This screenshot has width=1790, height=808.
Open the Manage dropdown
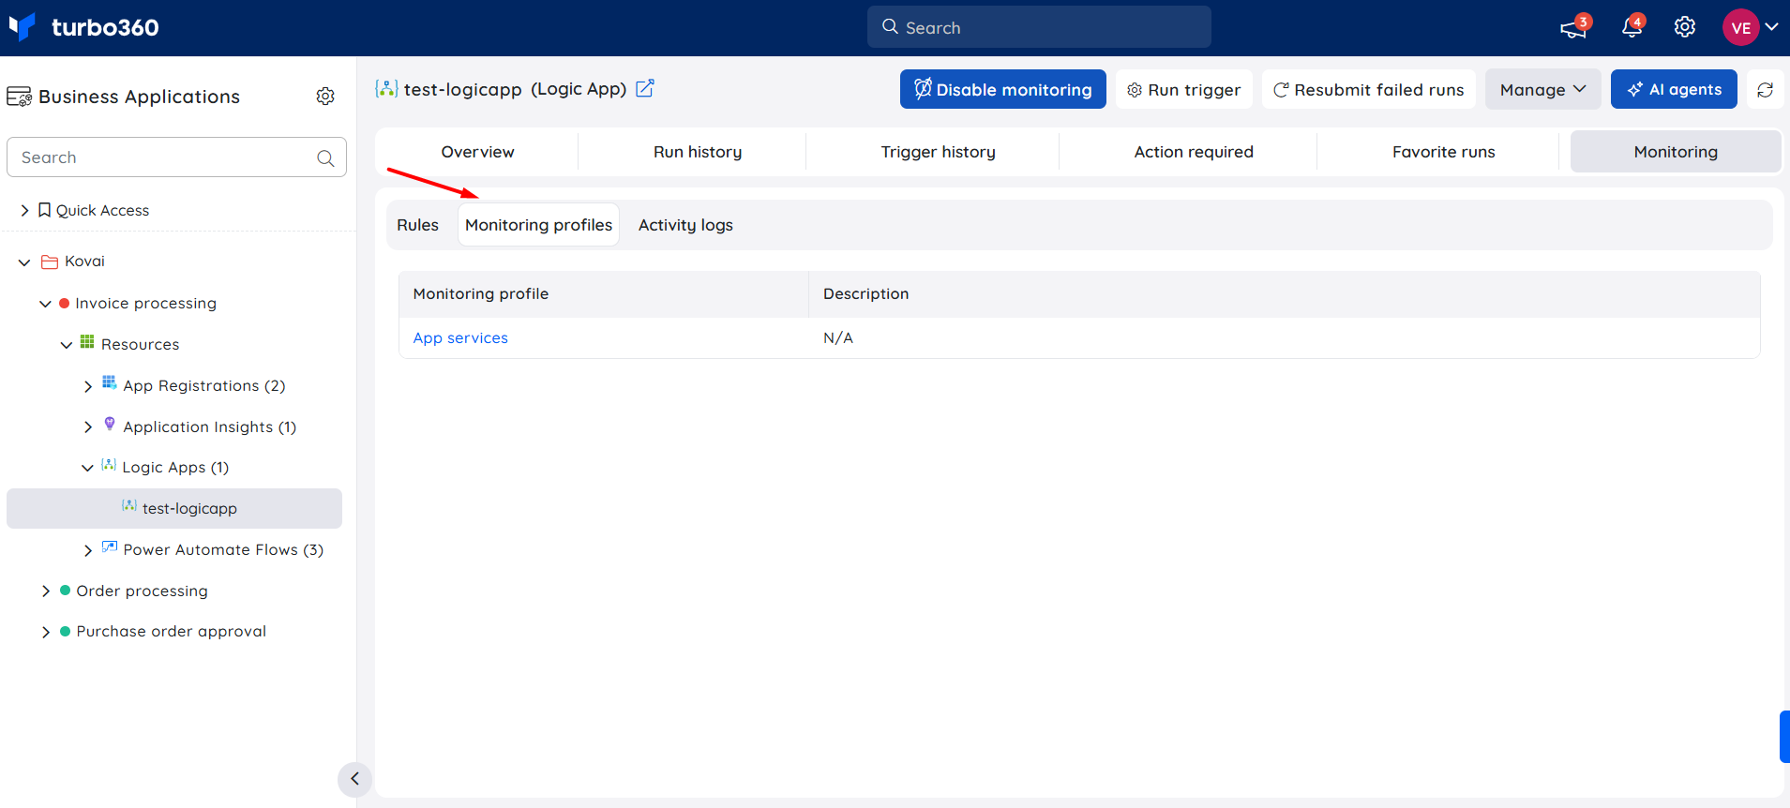(x=1542, y=89)
